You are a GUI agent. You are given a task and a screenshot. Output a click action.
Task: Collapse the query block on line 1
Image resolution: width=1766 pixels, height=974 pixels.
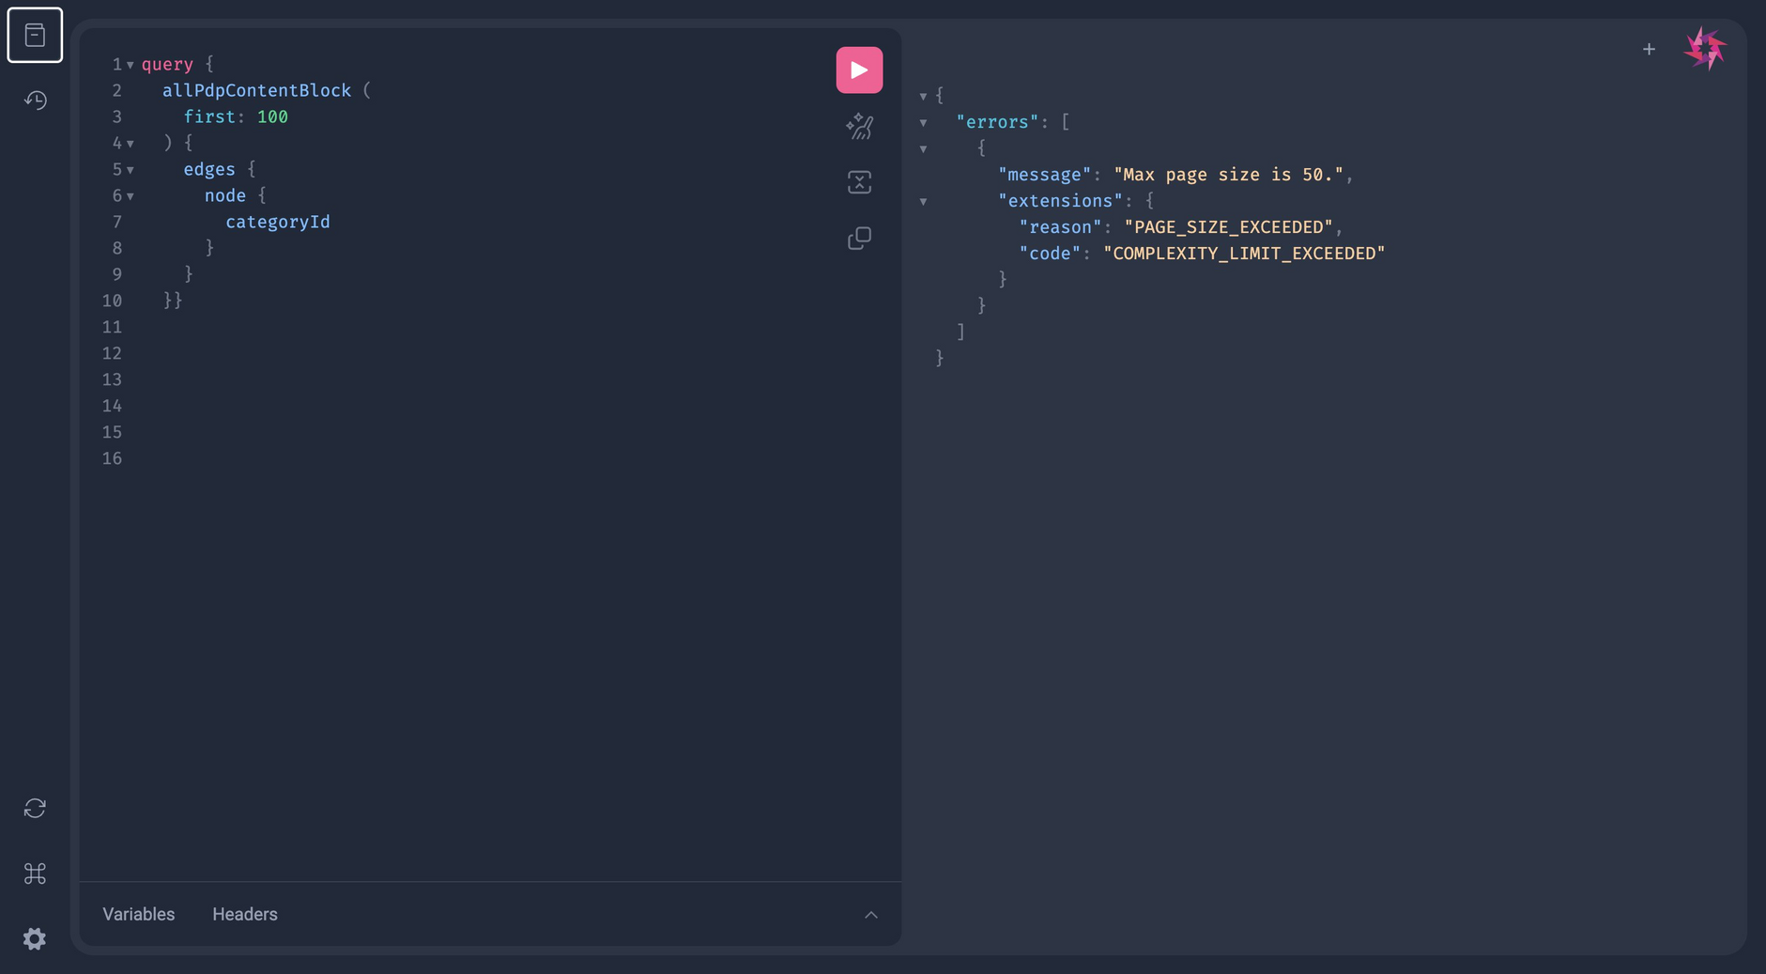131,66
